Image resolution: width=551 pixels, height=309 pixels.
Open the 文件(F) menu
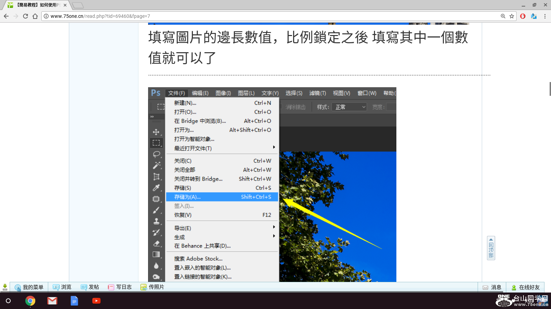coord(176,93)
